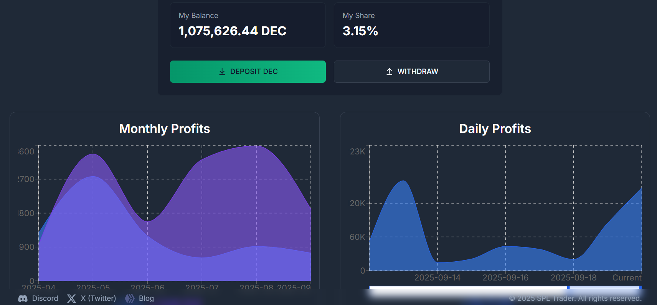Open the X (Twitter) text link
The width and height of the screenshot is (657, 305).
pos(98,298)
